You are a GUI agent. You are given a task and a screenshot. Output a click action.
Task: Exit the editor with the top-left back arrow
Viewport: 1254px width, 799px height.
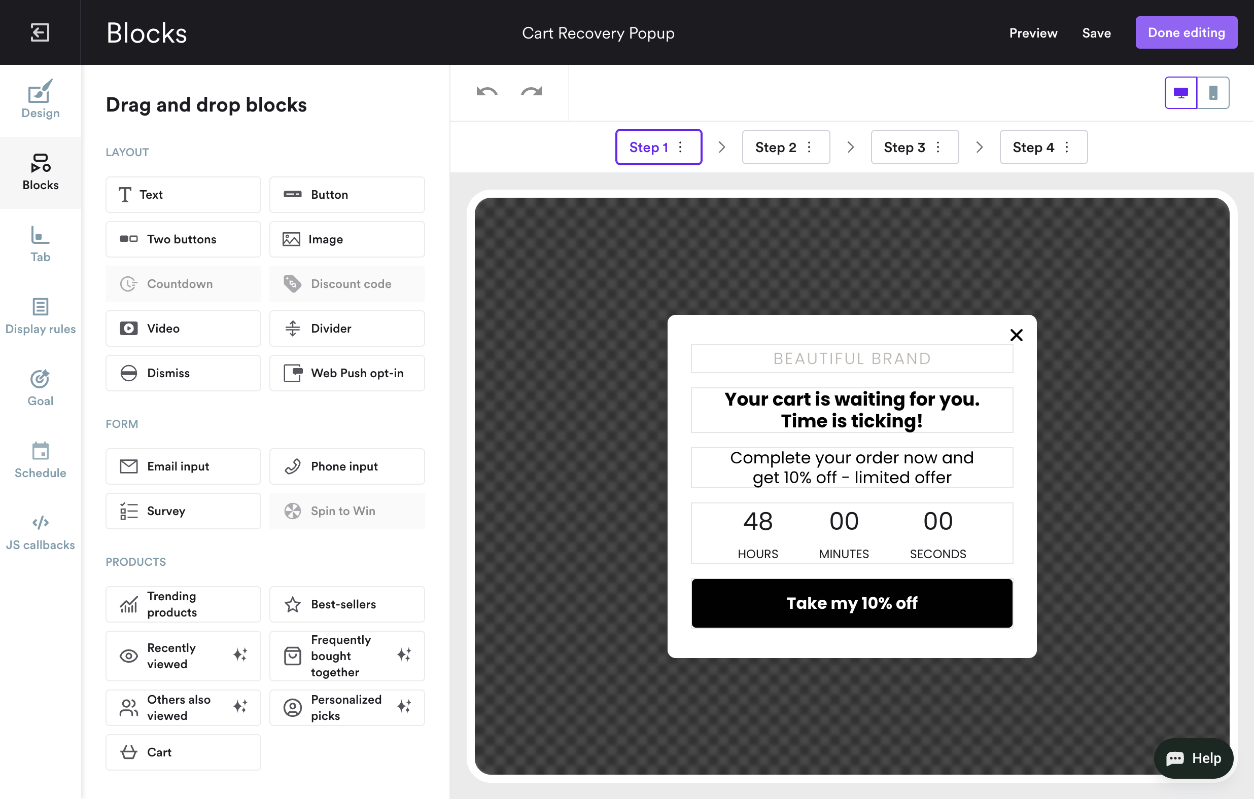40,32
